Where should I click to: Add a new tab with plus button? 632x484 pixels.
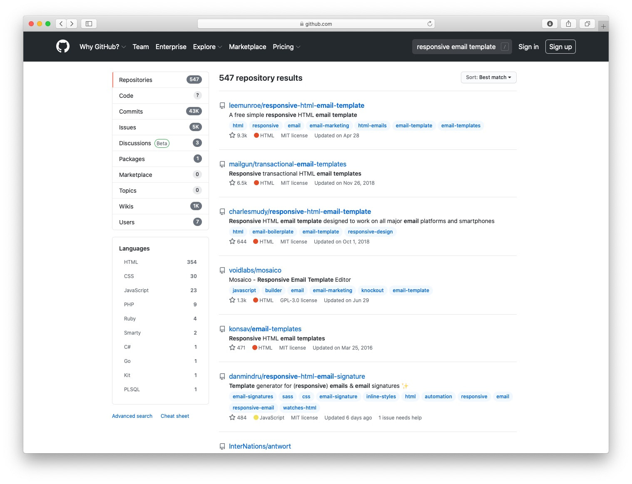[x=603, y=26]
